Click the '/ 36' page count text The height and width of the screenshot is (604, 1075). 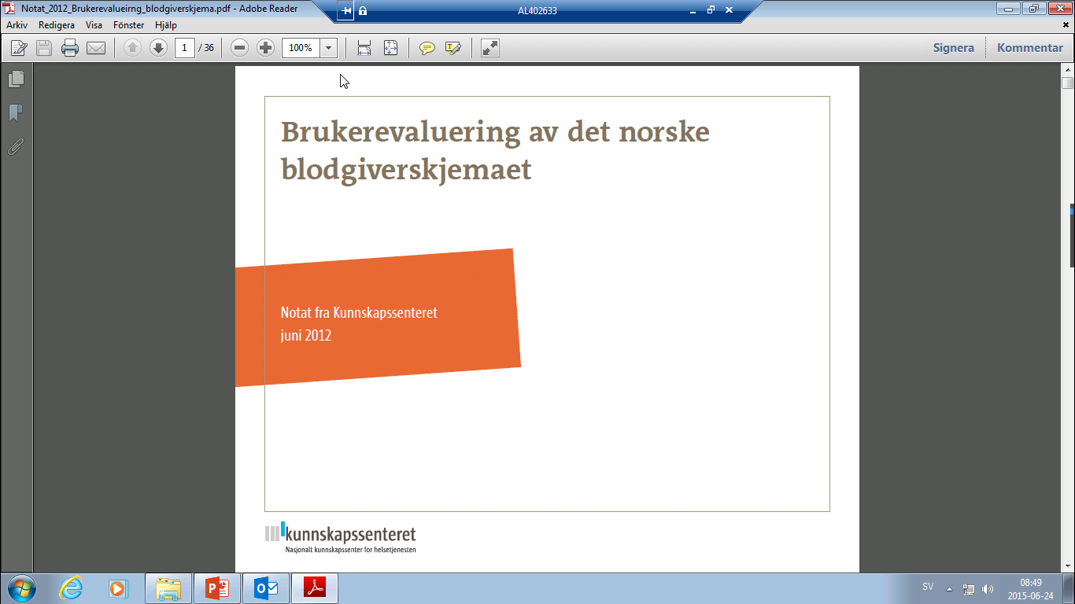(x=206, y=48)
